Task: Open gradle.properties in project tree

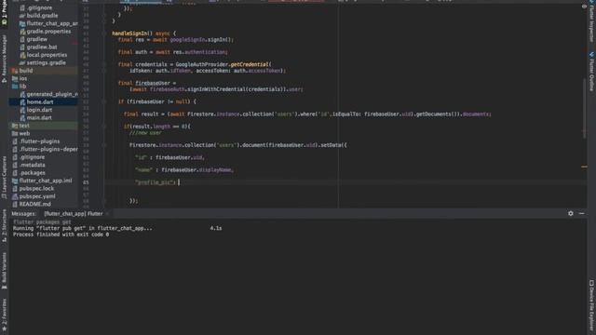Action: (48, 32)
